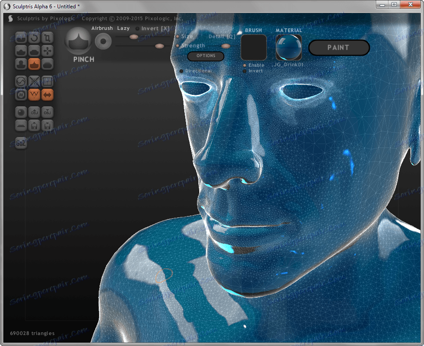The width and height of the screenshot is (424, 346).
Task: Toggle the orange Wireframe display icon
Action: 34,94
